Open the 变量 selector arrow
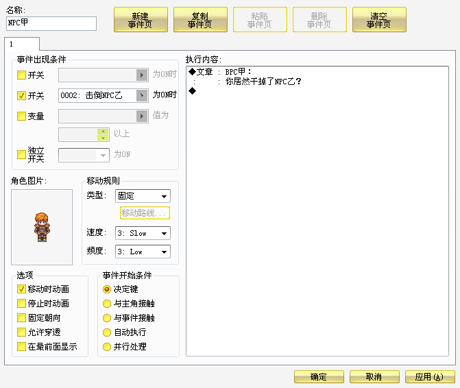Image resolution: width=460 pixels, height=388 pixels. click(142, 116)
